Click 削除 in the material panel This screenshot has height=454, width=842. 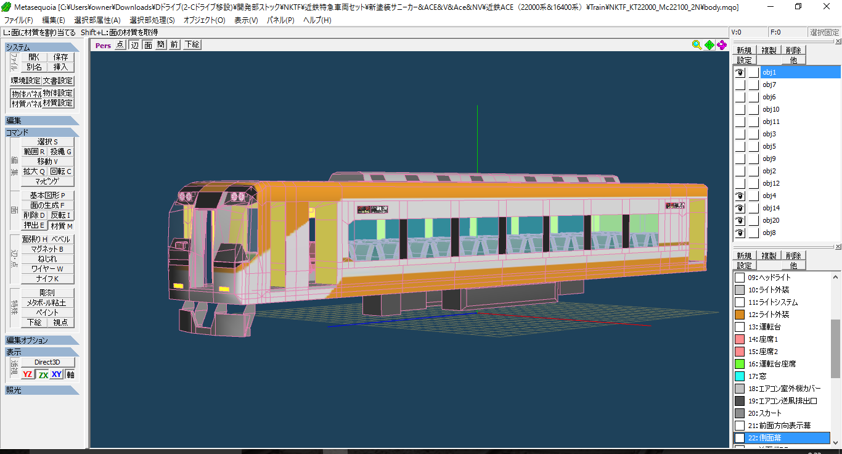(793, 255)
